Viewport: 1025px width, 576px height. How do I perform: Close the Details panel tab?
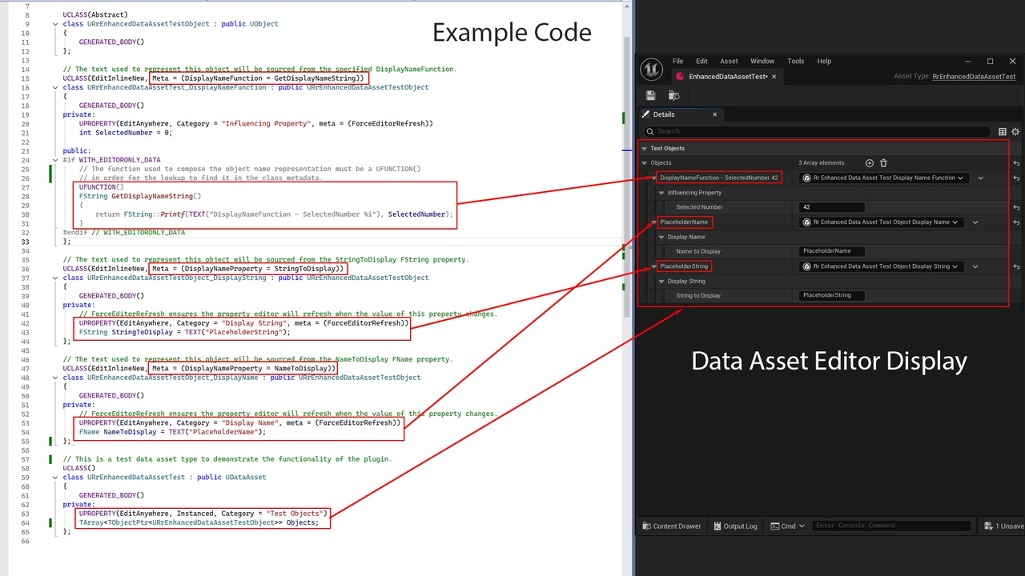tap(715, 114)
